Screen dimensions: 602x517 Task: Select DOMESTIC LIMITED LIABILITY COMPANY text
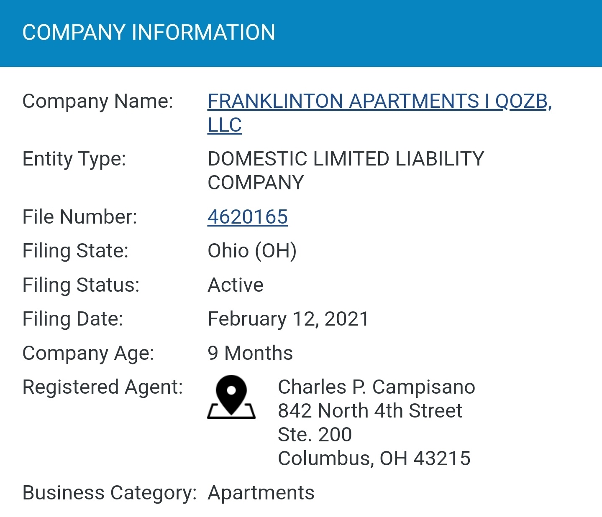[346, 171]
